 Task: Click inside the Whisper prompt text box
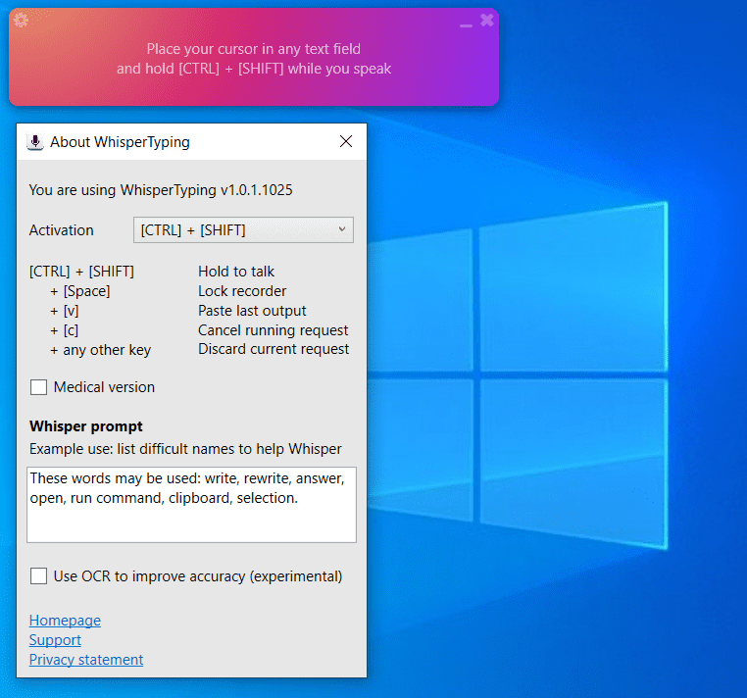tap(191, 505)
